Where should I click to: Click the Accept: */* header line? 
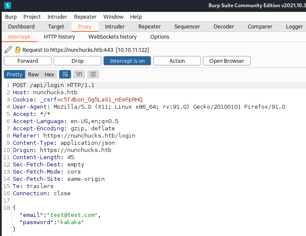(x=31, y=114)
